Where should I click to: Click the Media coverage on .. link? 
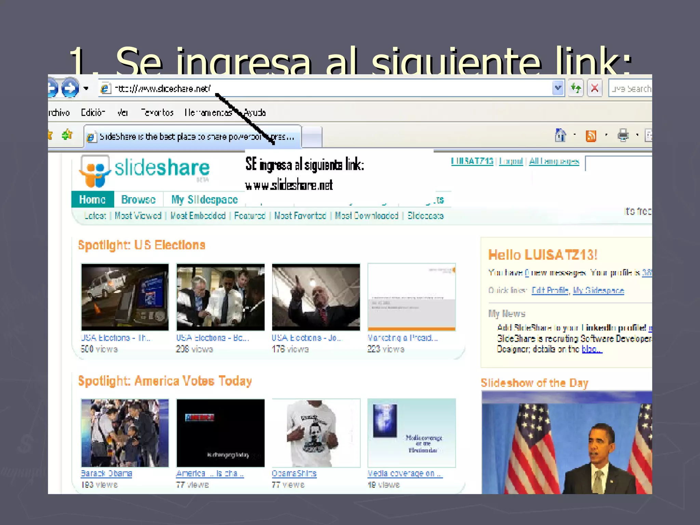click(405, 473)
